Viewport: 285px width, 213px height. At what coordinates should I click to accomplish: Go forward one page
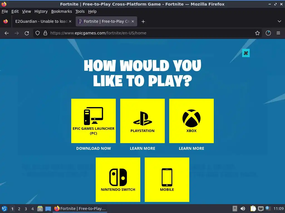coord(17,33)
